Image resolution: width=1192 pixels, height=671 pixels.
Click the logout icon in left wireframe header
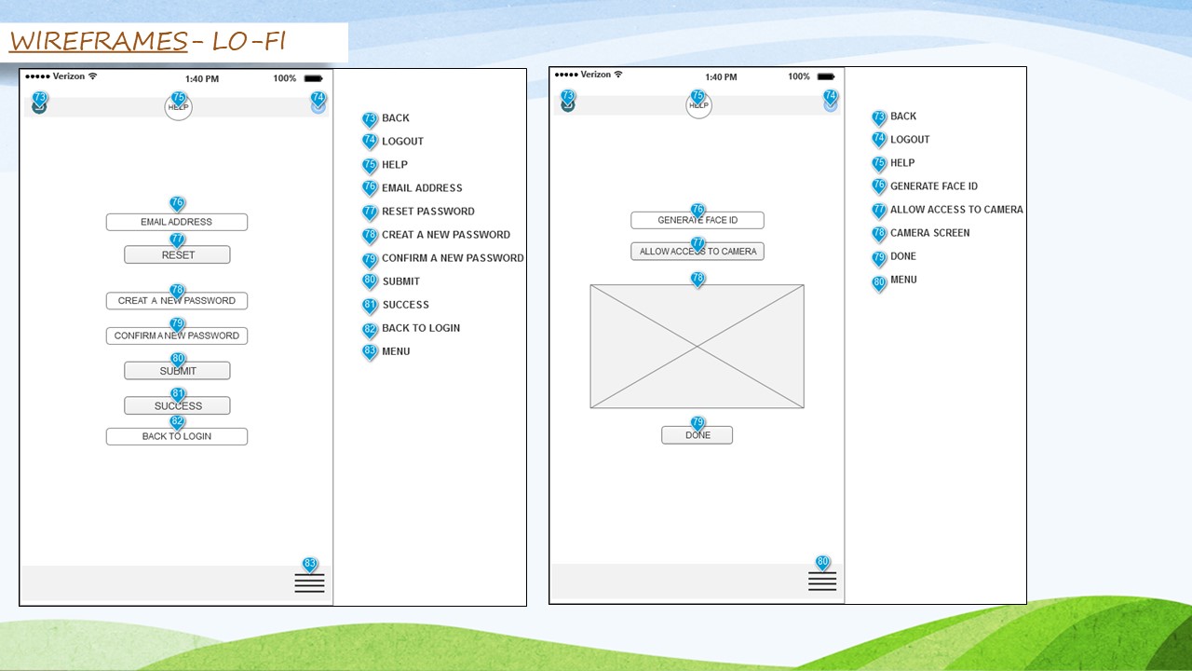318,108
